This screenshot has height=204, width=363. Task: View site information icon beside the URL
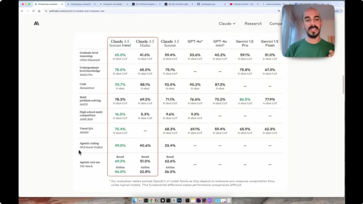(x=46, y=11)
